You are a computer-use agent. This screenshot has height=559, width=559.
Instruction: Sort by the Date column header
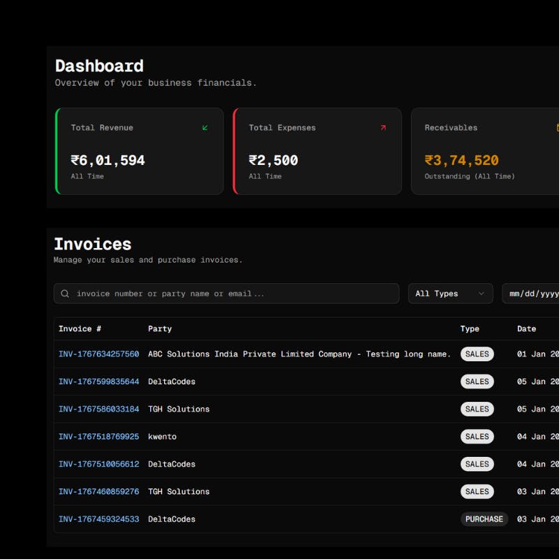pos(525,328)
